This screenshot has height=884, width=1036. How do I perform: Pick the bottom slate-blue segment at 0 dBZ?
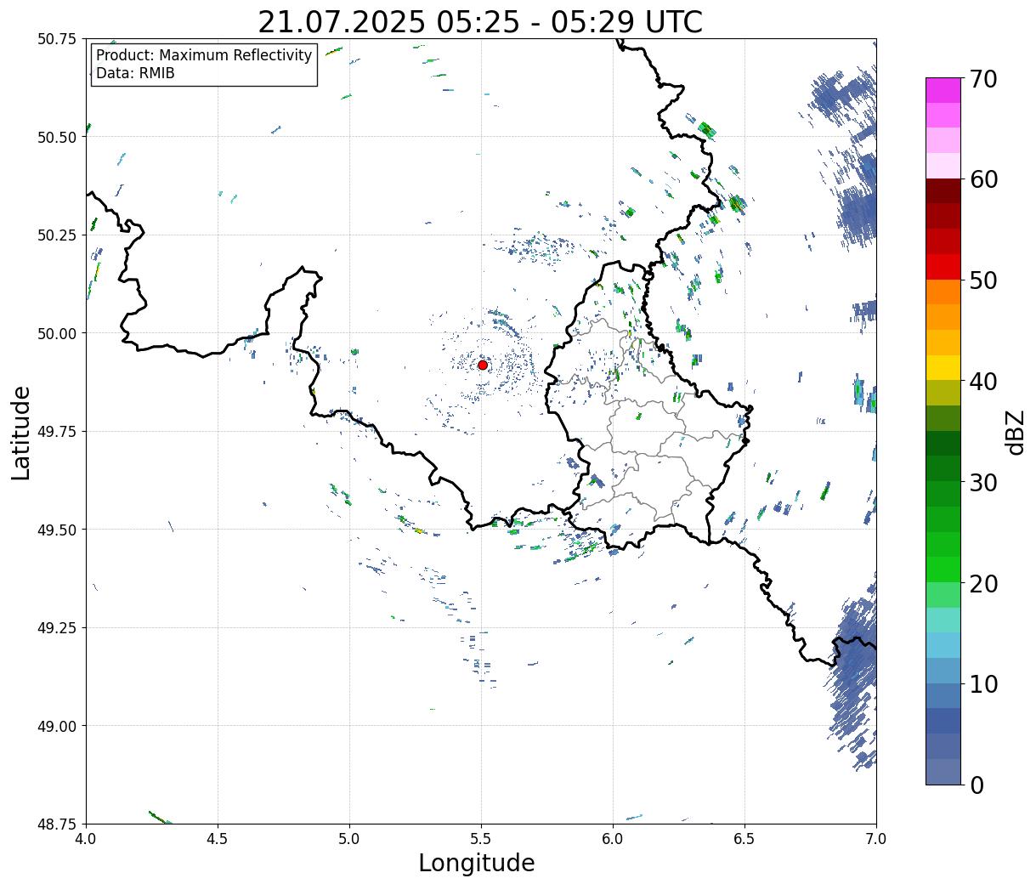(943, 771)
